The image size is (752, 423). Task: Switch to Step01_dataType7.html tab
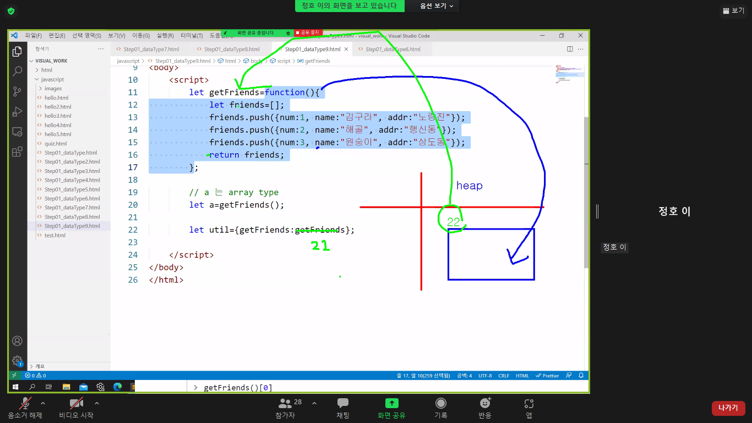pyautogui.click(x=151, y=49)
